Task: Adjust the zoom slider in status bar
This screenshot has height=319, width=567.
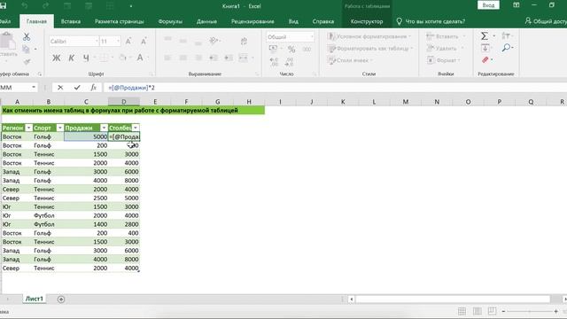Action: click(530, 311)
